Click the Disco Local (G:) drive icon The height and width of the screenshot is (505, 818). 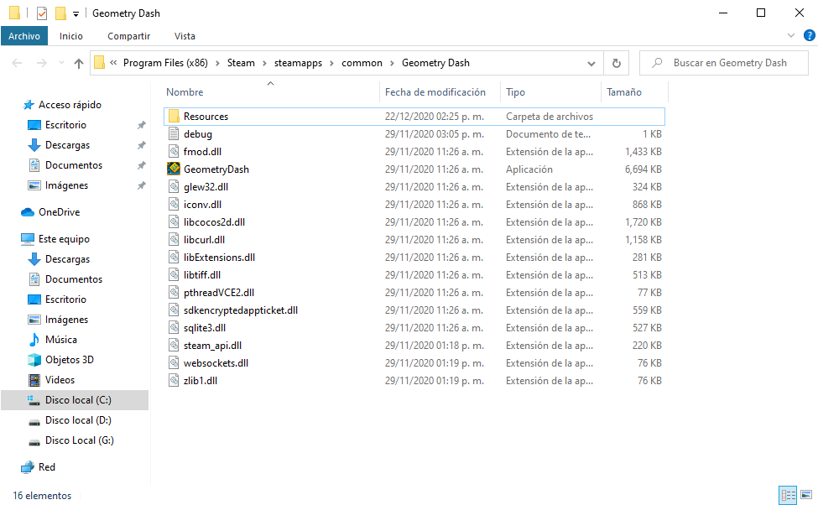[x=34, y=442]
